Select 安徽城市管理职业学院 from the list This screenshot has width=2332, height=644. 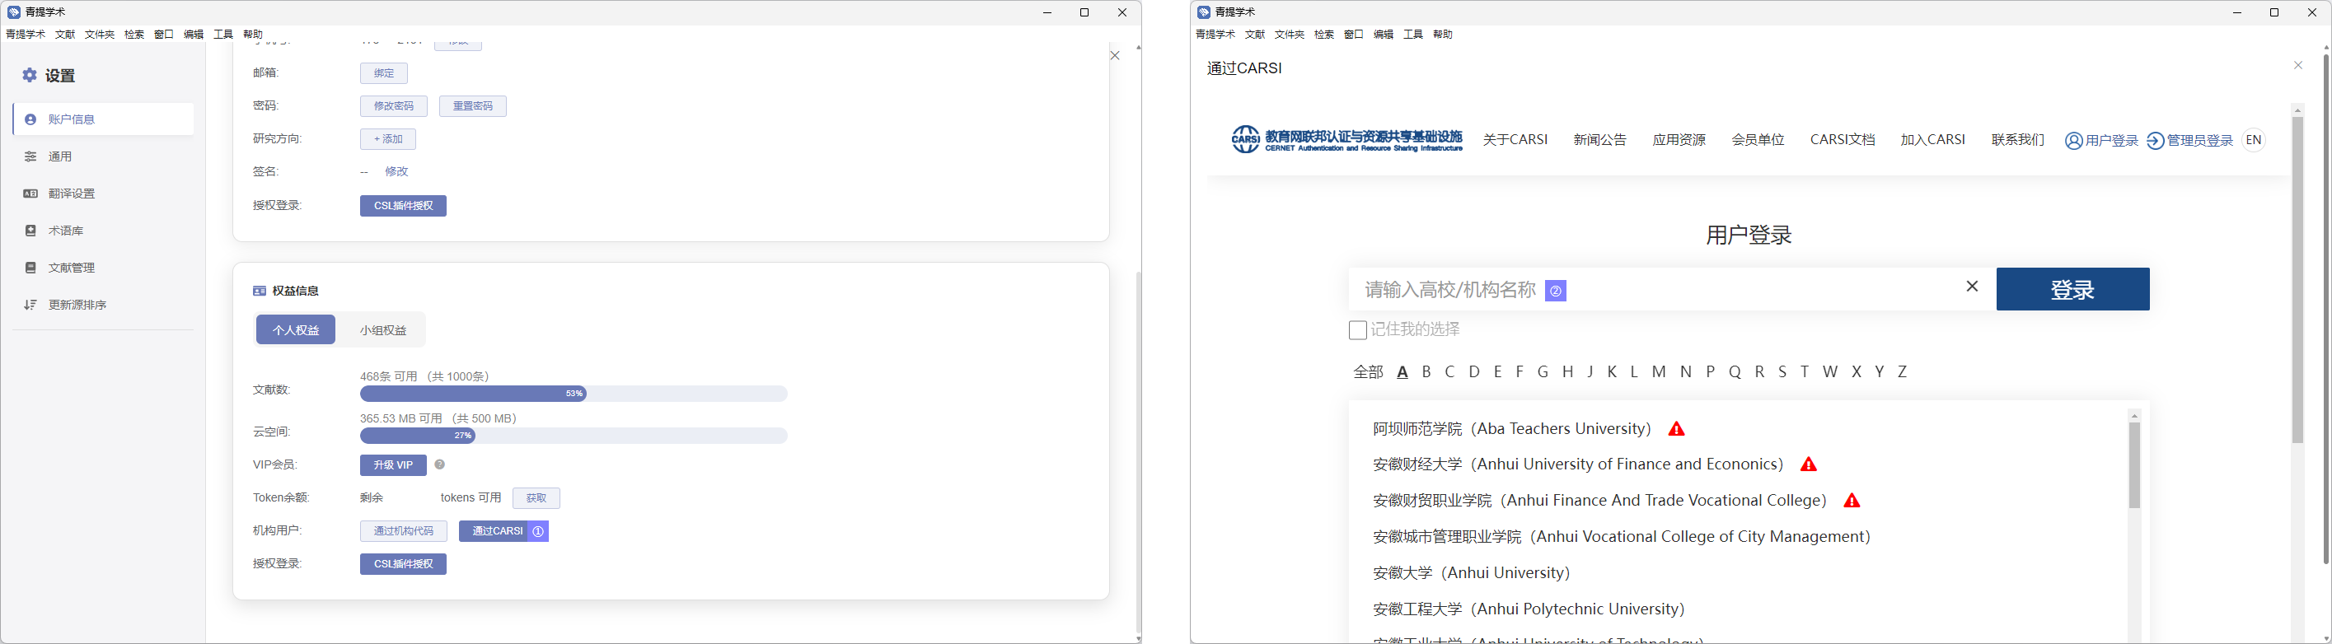coord(1622,537)
